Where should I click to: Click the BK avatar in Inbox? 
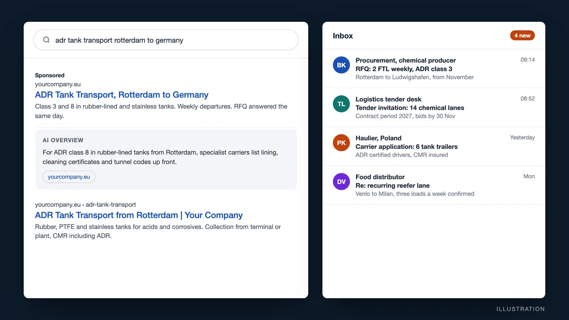click(341, 65)
